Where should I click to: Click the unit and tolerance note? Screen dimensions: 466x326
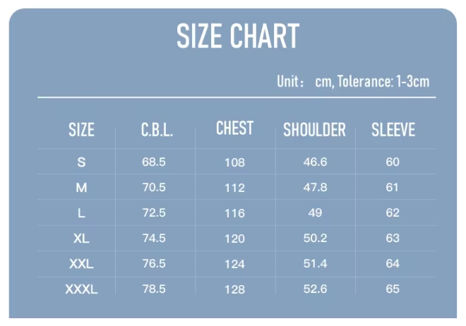click(352, 82)
